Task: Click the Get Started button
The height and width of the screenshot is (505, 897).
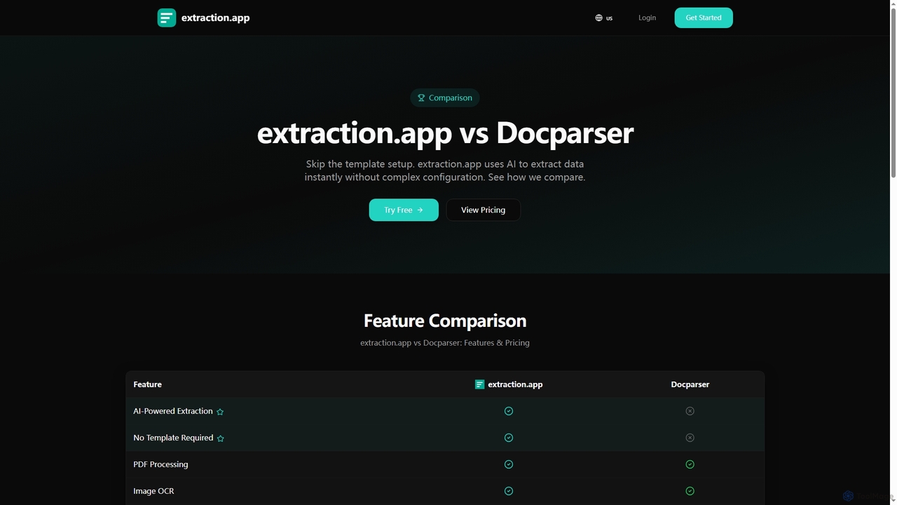Action: (704, 18)
